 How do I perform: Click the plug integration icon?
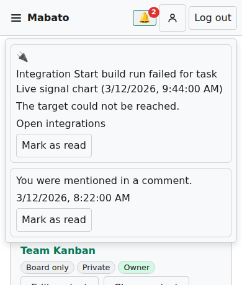coord(22,57)
